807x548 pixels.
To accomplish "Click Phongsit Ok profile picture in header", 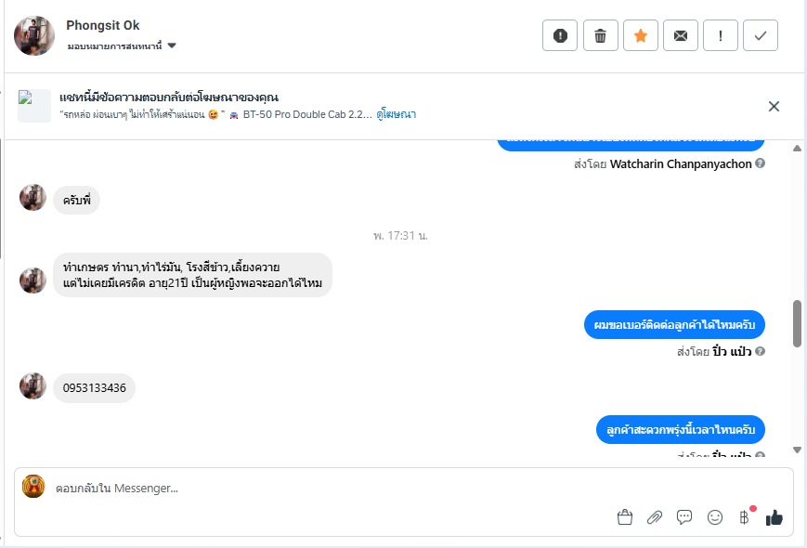I will [34, 36].
